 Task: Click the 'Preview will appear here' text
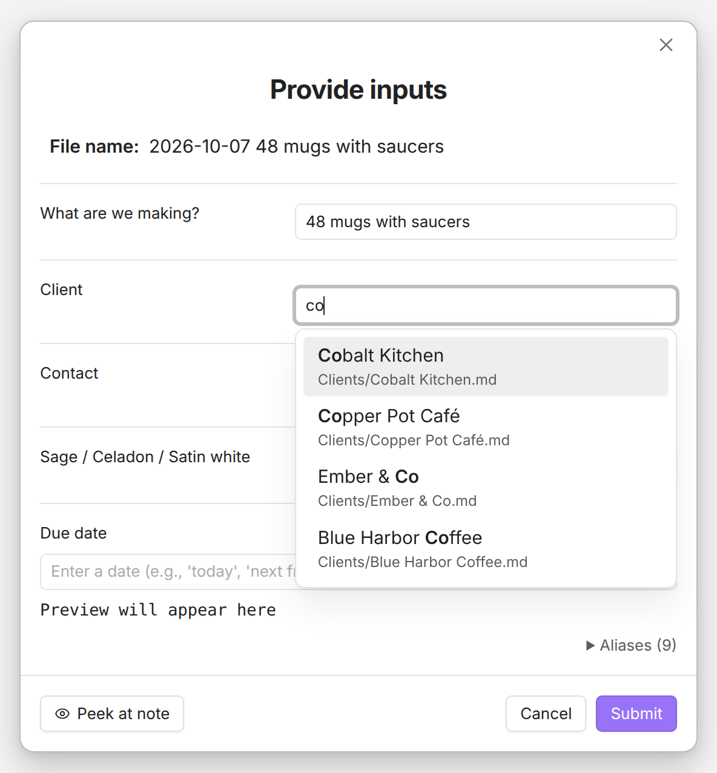158,610
